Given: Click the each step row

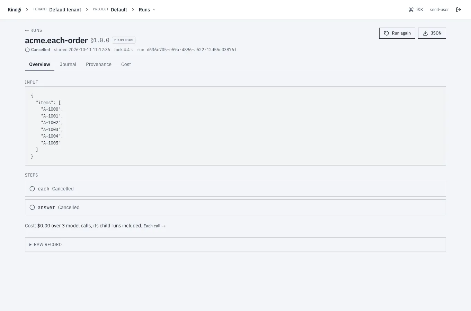Looking at the screenshot, I should click(235, 189).
